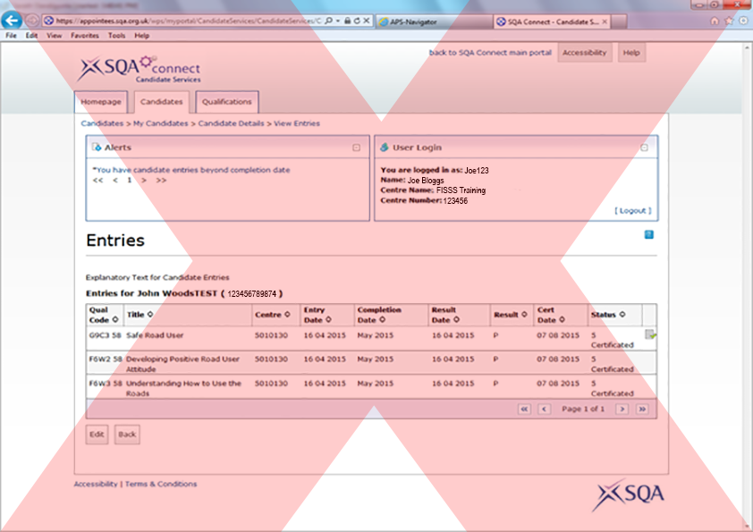Go to next page of entries table

622,410
